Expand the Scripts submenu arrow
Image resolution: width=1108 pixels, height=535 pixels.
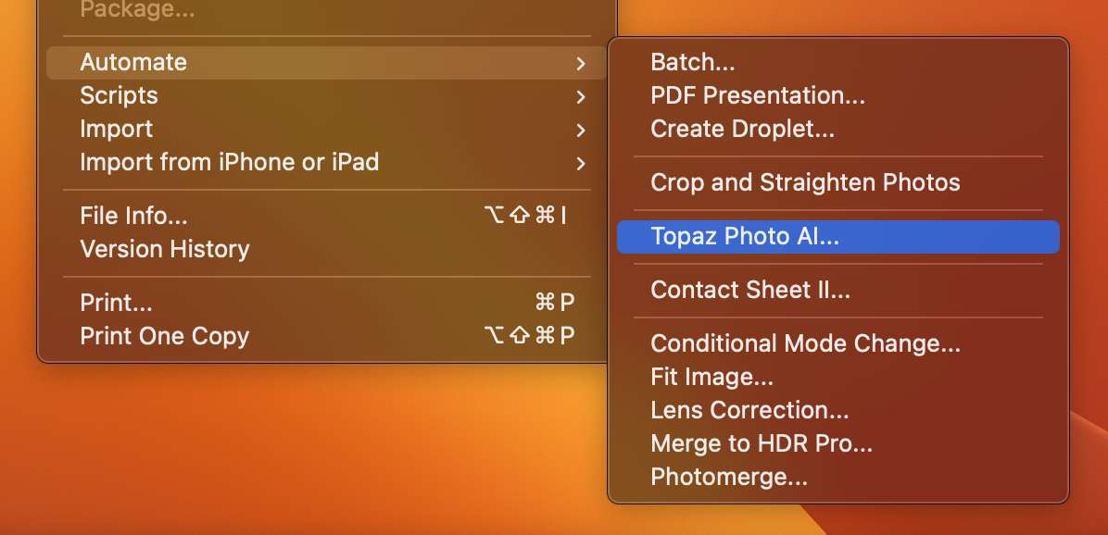click(580, 96)
